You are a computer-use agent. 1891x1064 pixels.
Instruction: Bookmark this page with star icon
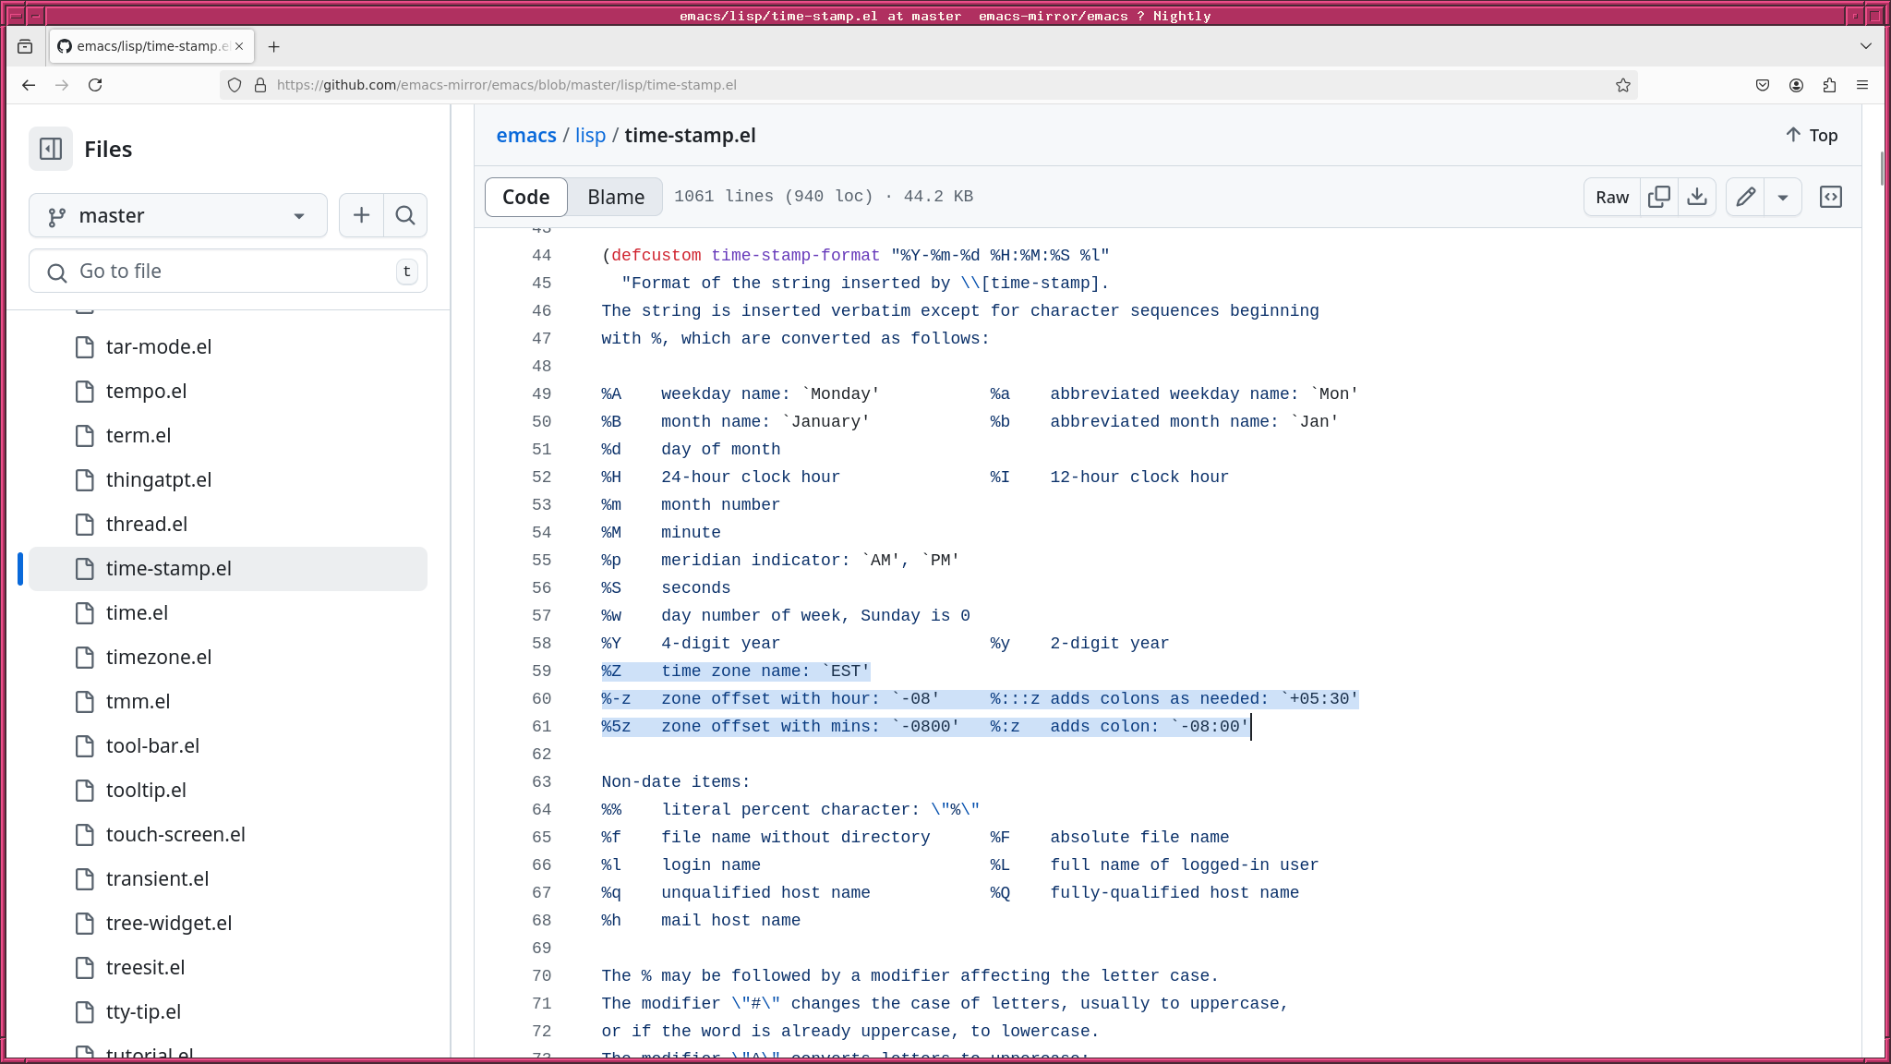point(1623,85)
